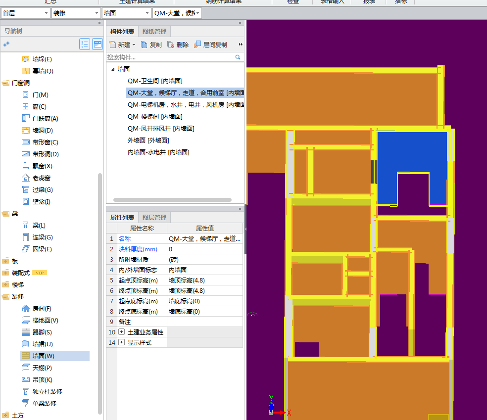Expand the 楼梯 folder
Viewport: 487px width, 420px height.
coord(5,284)
